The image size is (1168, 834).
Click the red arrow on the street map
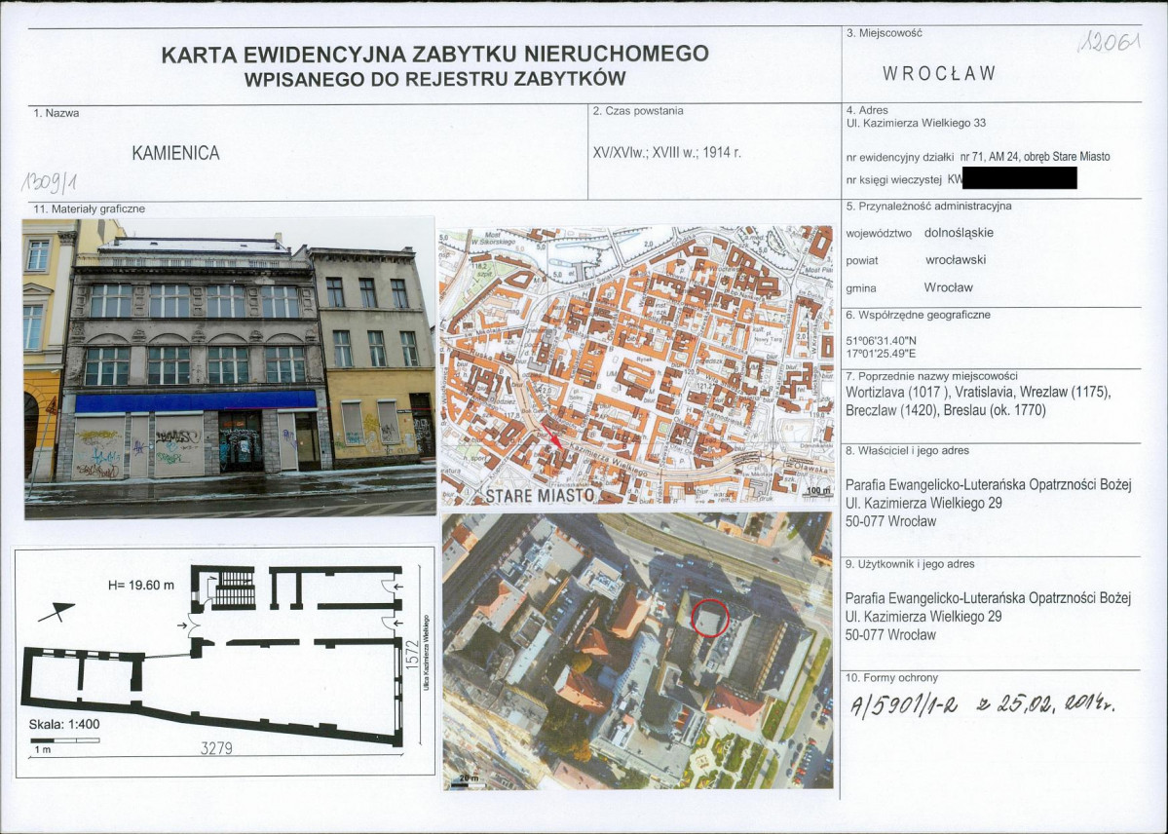[x=552, y=435]
